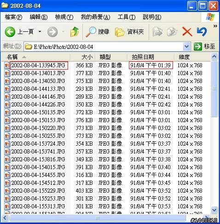This screenshot has width=220, height=224.
Task: Click the folder icon in title bar
Action: (x=5, y=6)
